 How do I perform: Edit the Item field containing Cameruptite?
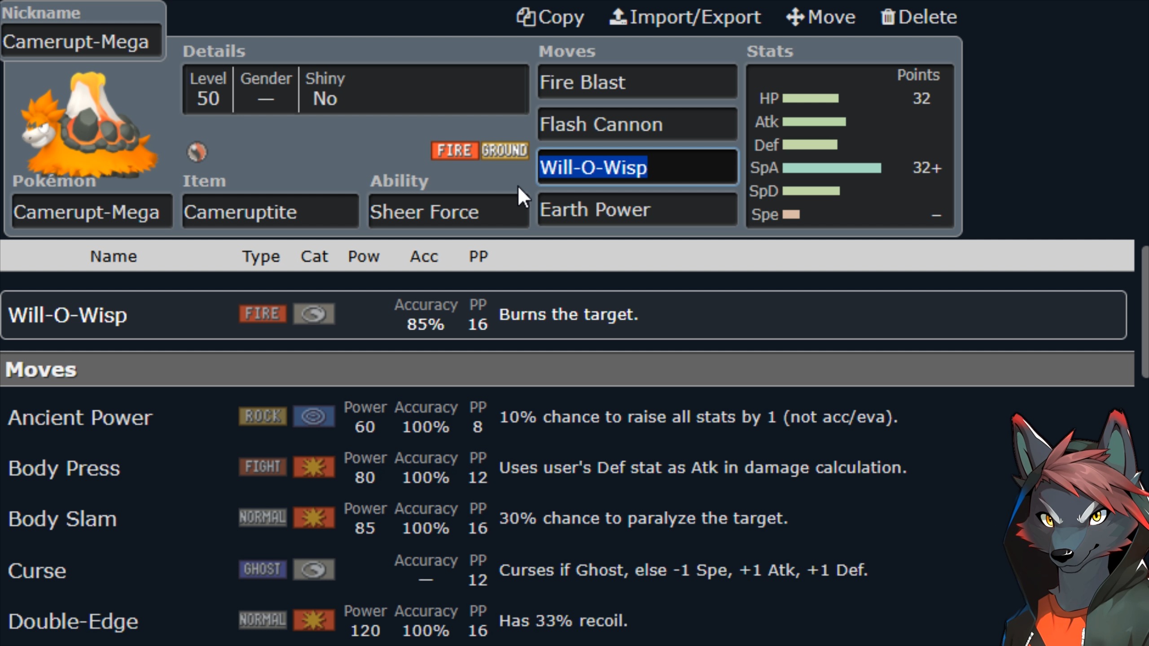(x=270, y=212)
